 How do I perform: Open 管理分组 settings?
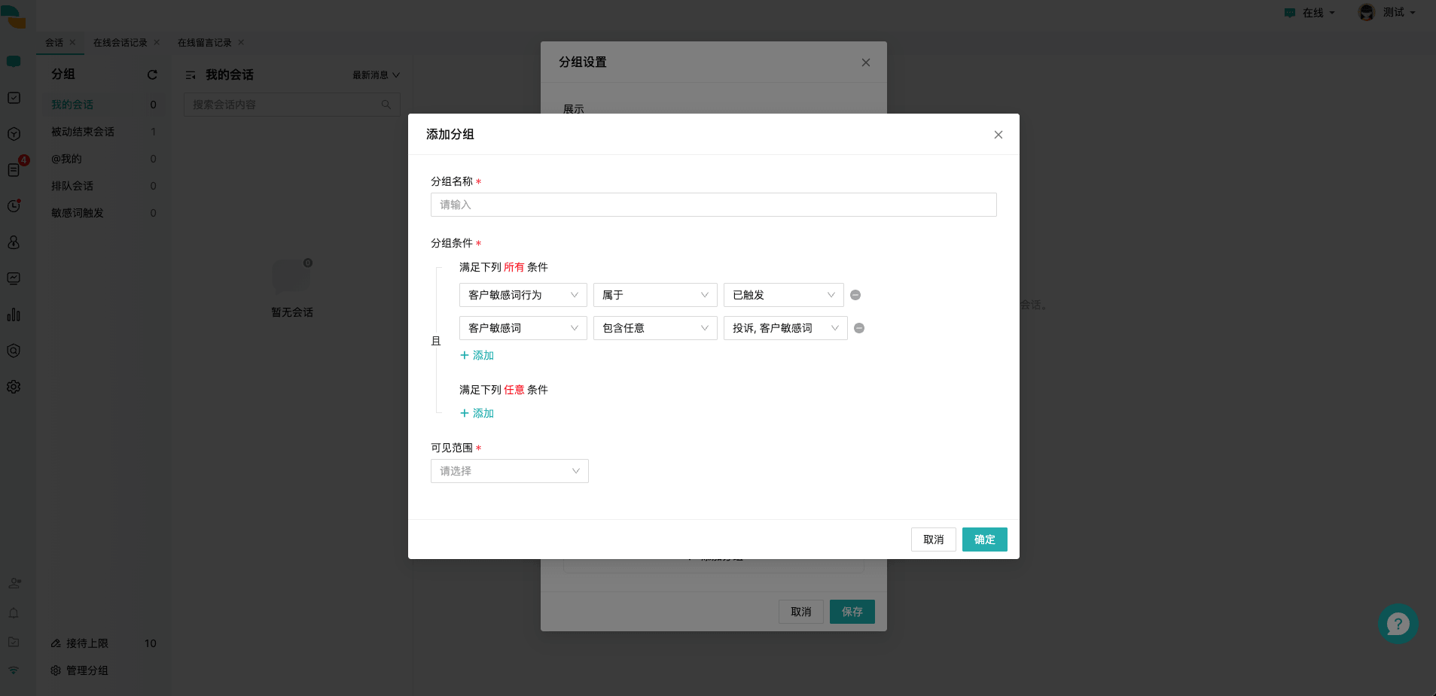tap(80, 670)
